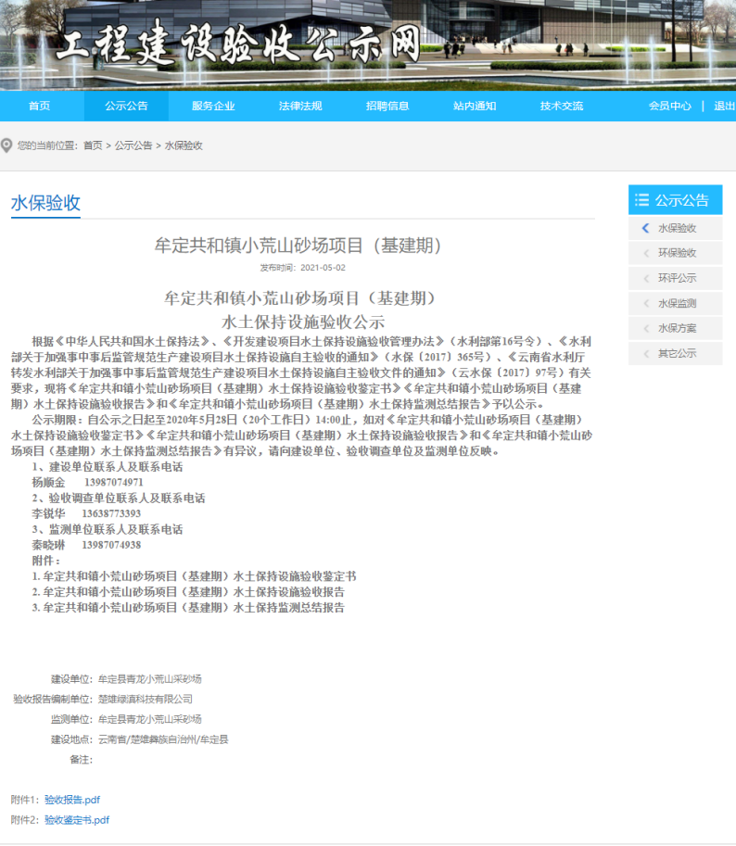Open the 验收鉴定书.pdf attachment link

coord(77,820)
